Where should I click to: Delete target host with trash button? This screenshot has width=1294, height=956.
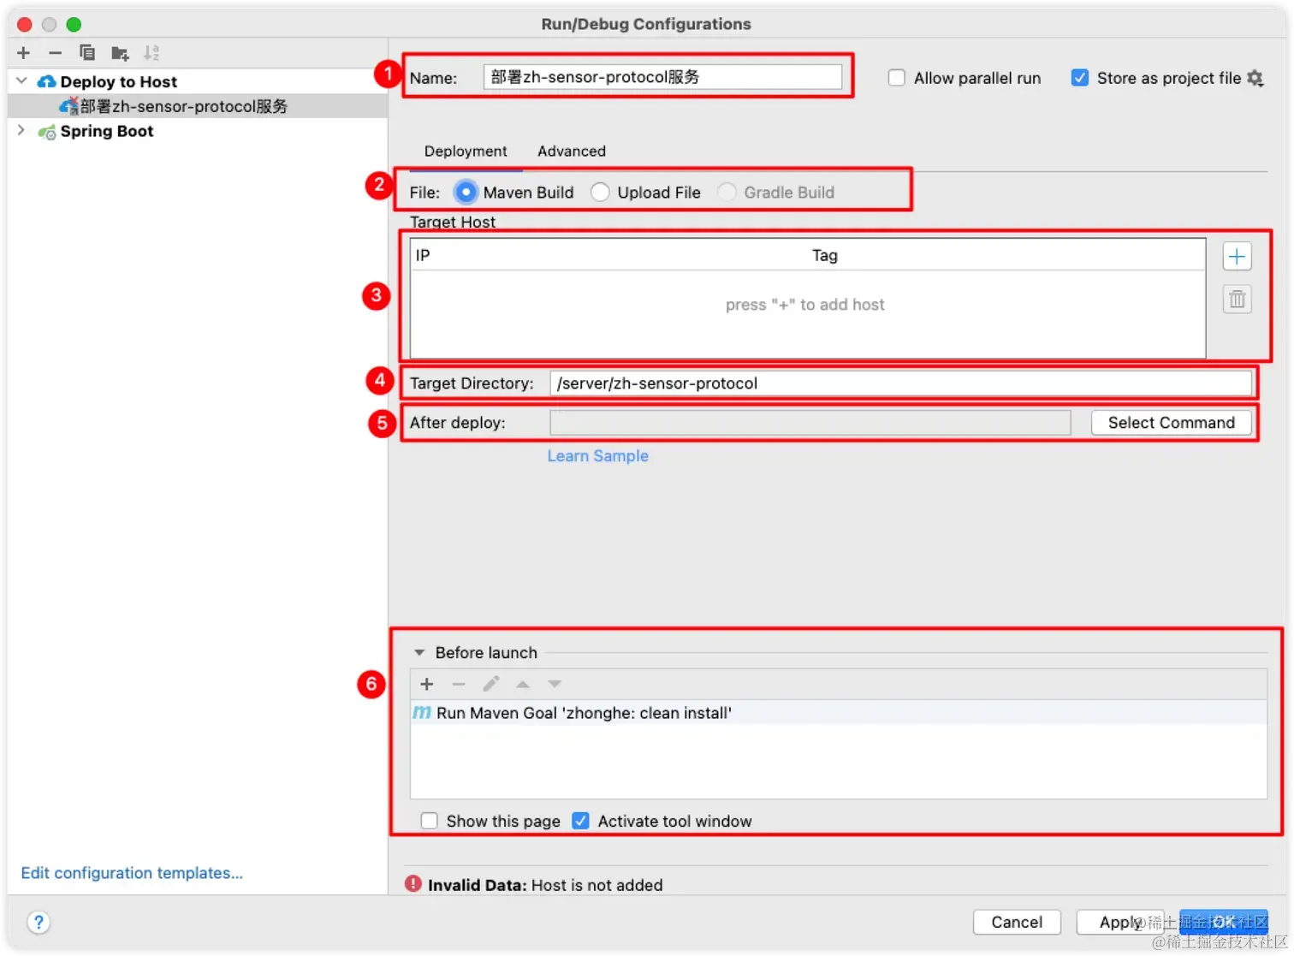coord(1237,299)
